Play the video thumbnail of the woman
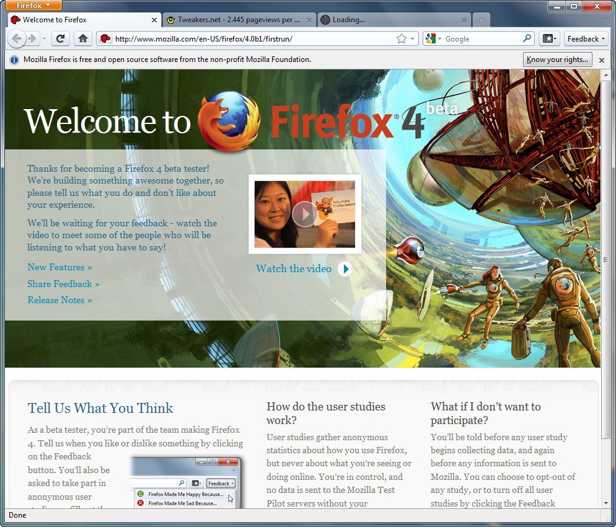The height and width of the screenshot is (527, 616). (305, 214)
